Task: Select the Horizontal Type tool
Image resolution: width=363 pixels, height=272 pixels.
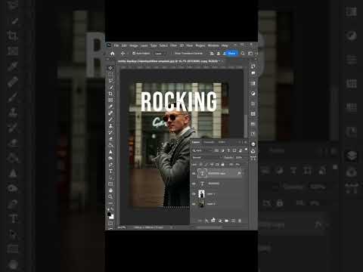Action: pyautogui.click(x=110, y=172)
